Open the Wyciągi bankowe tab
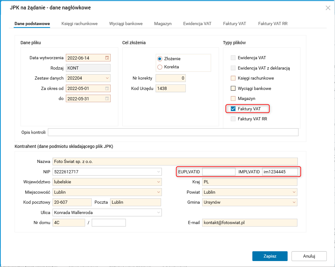335x267 pixels. coord(126,24)
